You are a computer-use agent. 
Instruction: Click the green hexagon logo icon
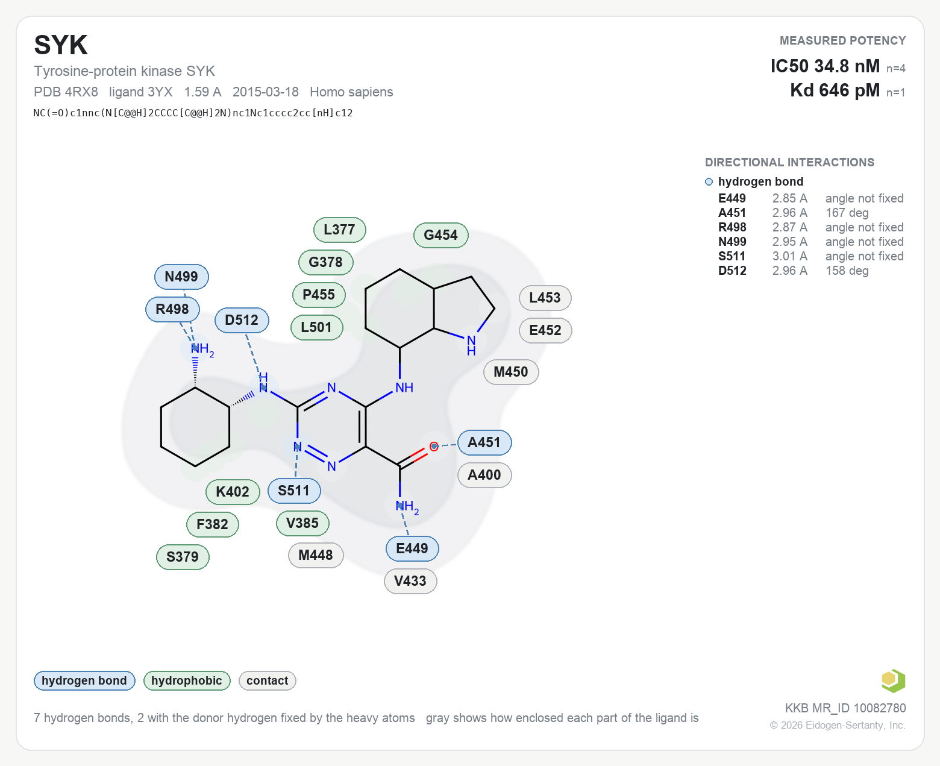click(x=894, y=681)
